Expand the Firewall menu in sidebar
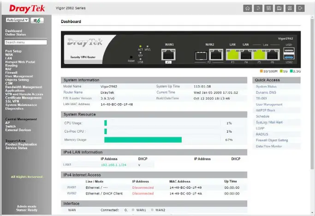This screenshot has width=315, height=216. pos(11,73)
